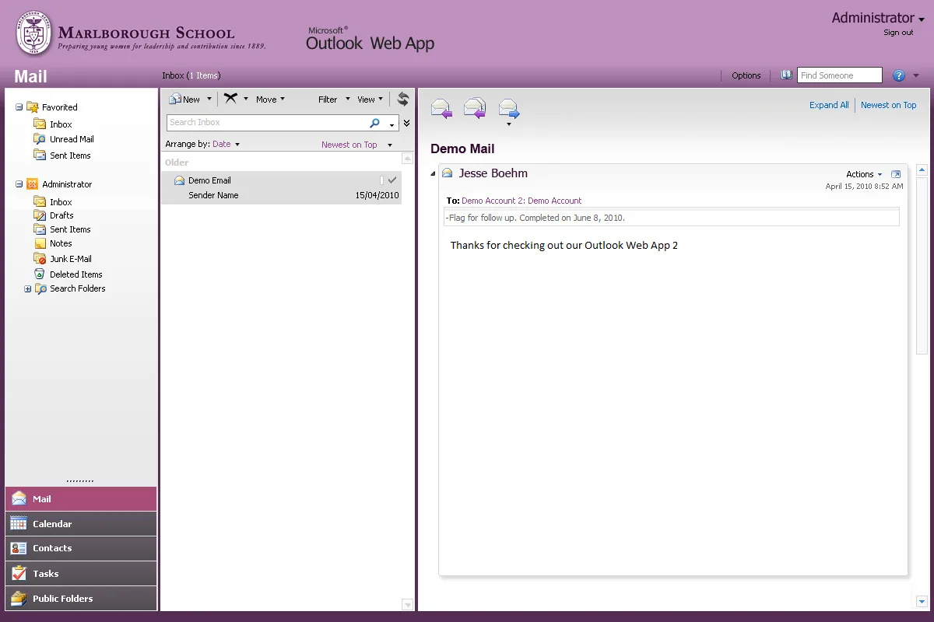This screenshot has width=934, height=622.
Task: Open the Filter menu
Action: click(334, 100)
